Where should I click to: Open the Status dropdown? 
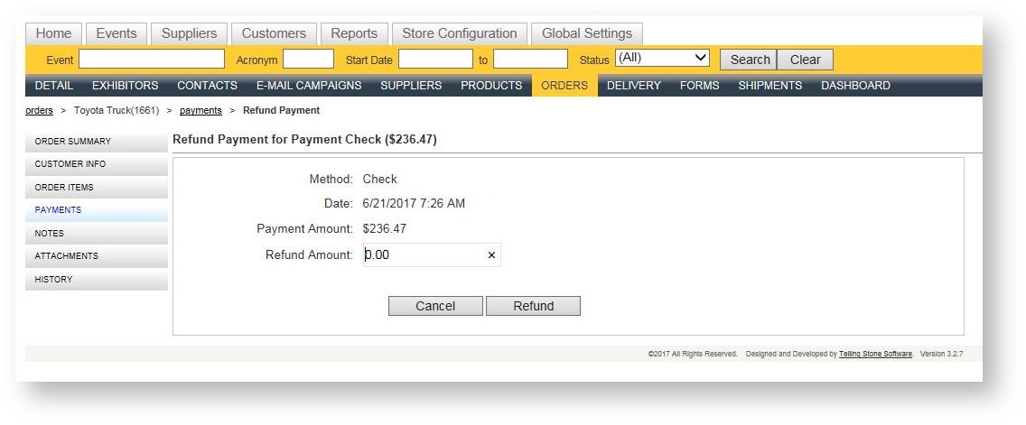pos(662,58)
